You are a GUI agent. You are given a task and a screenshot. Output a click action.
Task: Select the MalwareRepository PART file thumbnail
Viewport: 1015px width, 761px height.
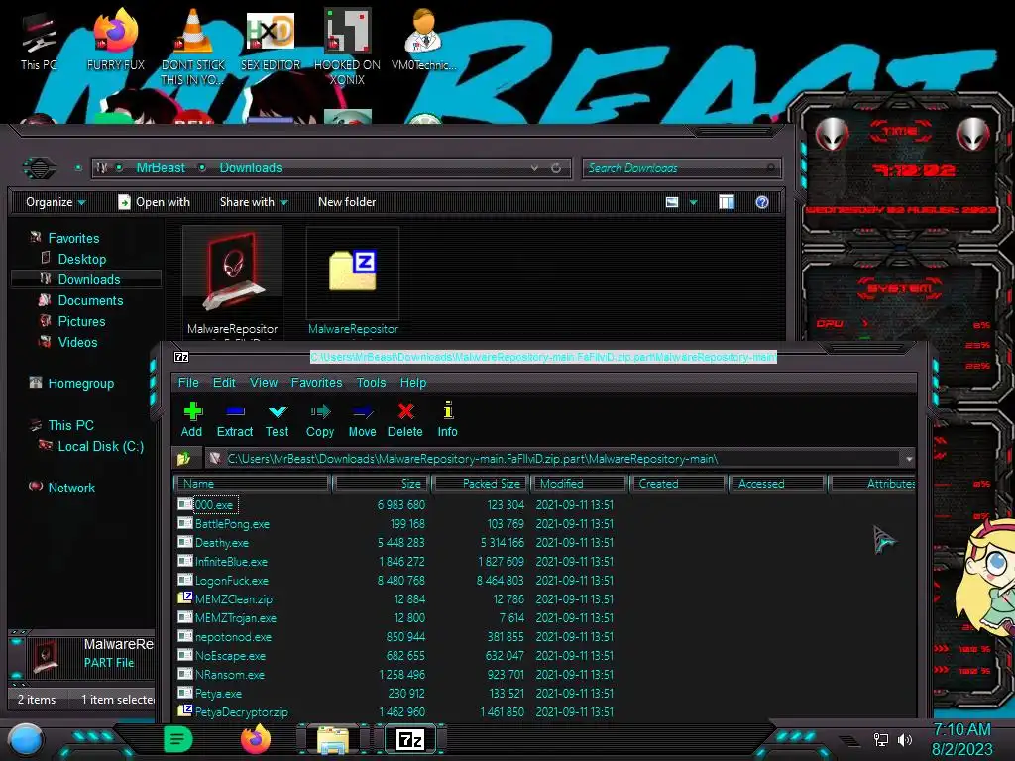[x=232, y=282]
